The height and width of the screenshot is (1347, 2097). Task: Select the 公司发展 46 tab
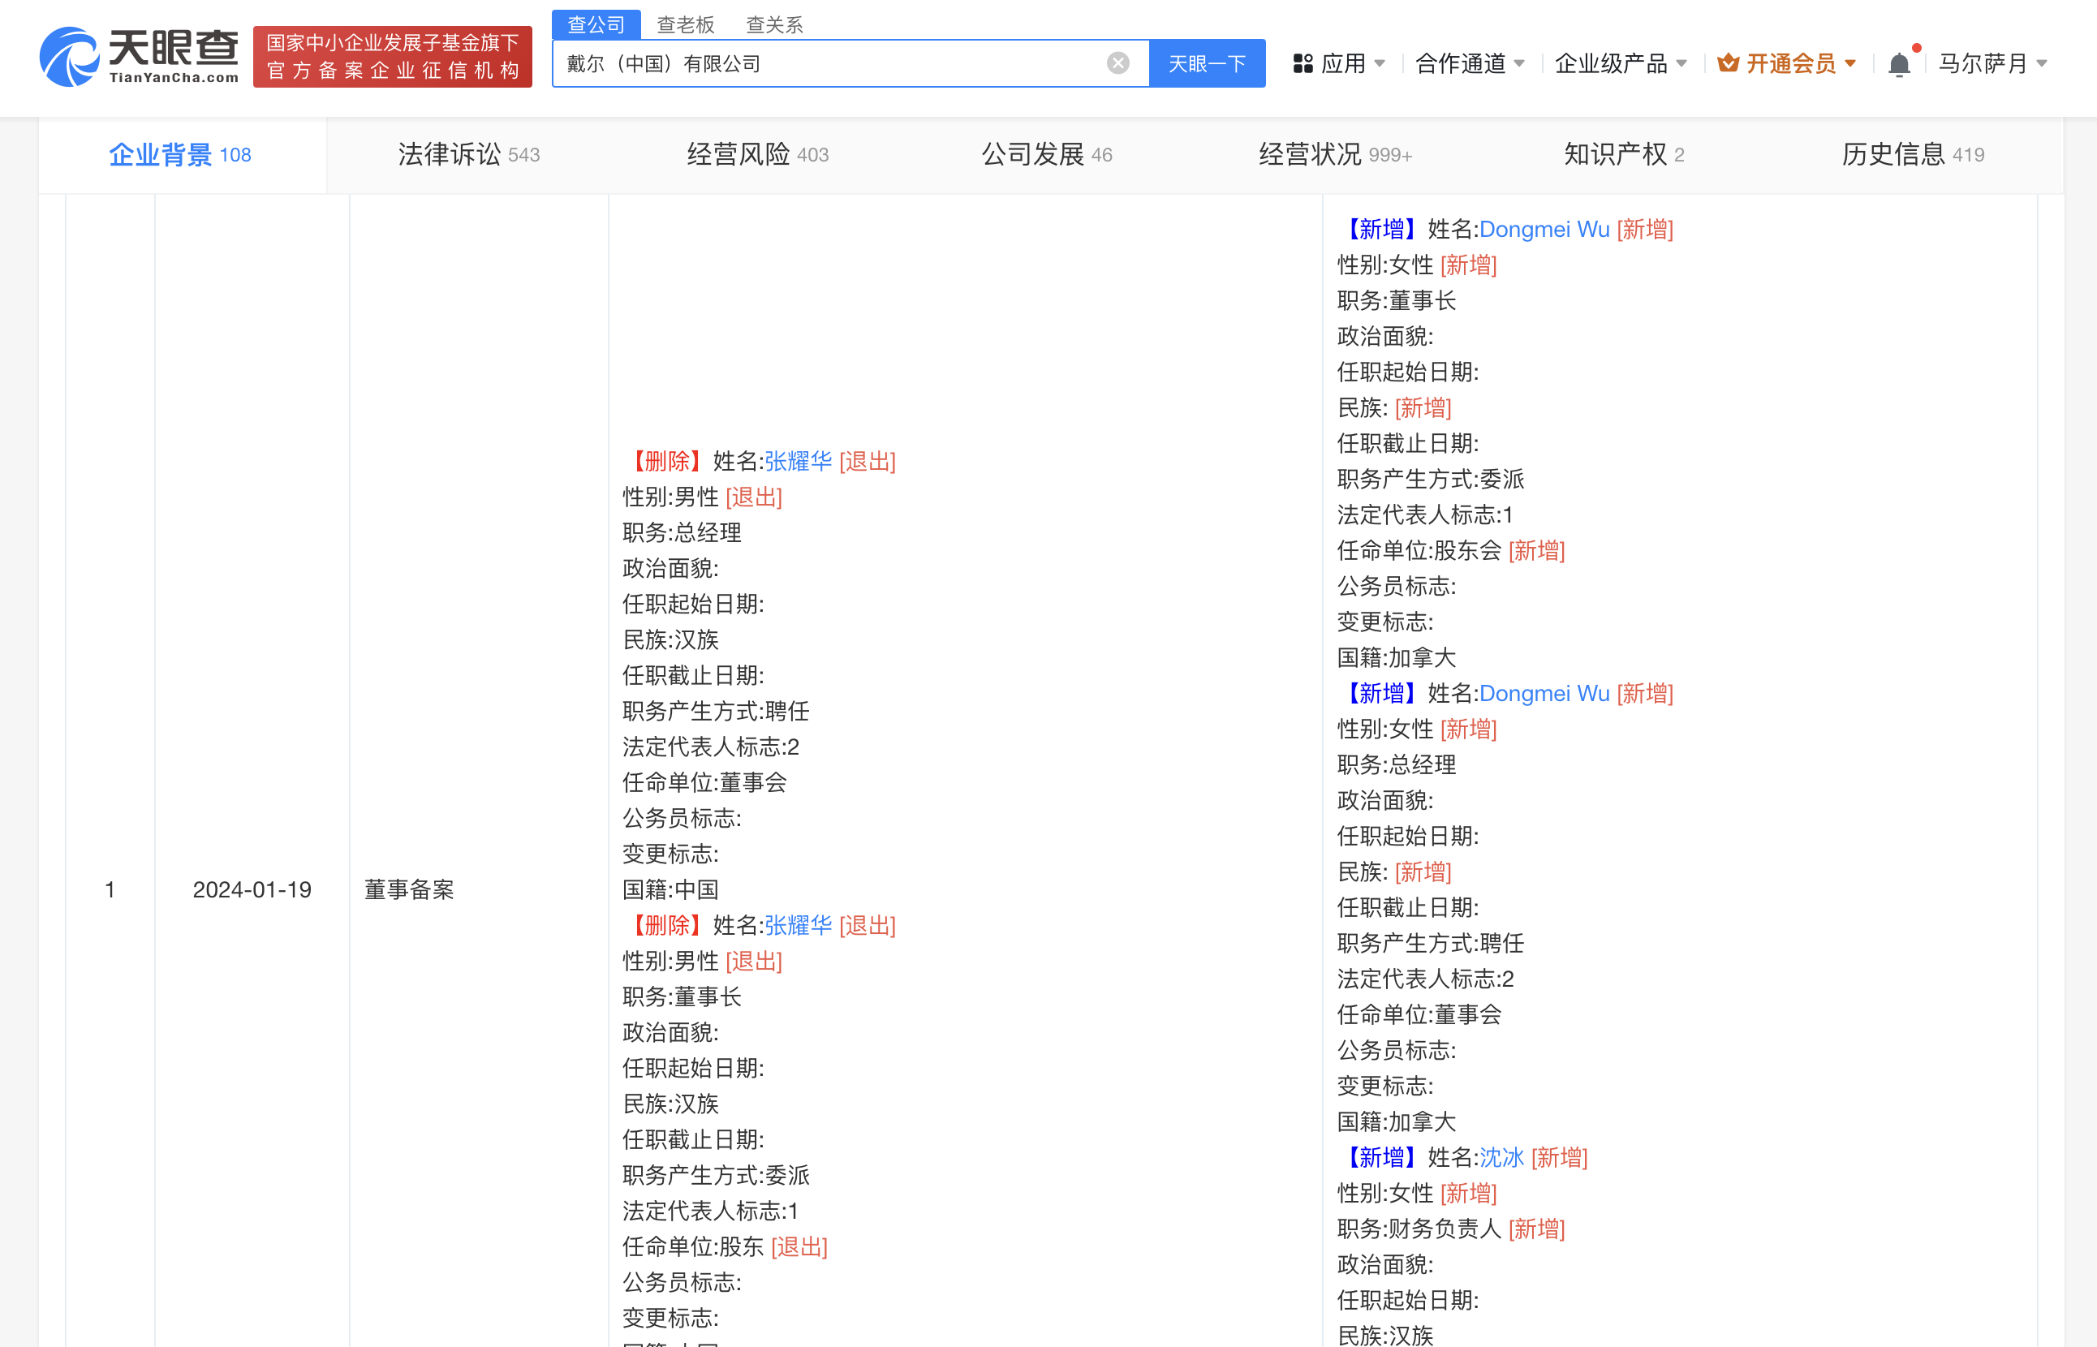pos(1046,155)
